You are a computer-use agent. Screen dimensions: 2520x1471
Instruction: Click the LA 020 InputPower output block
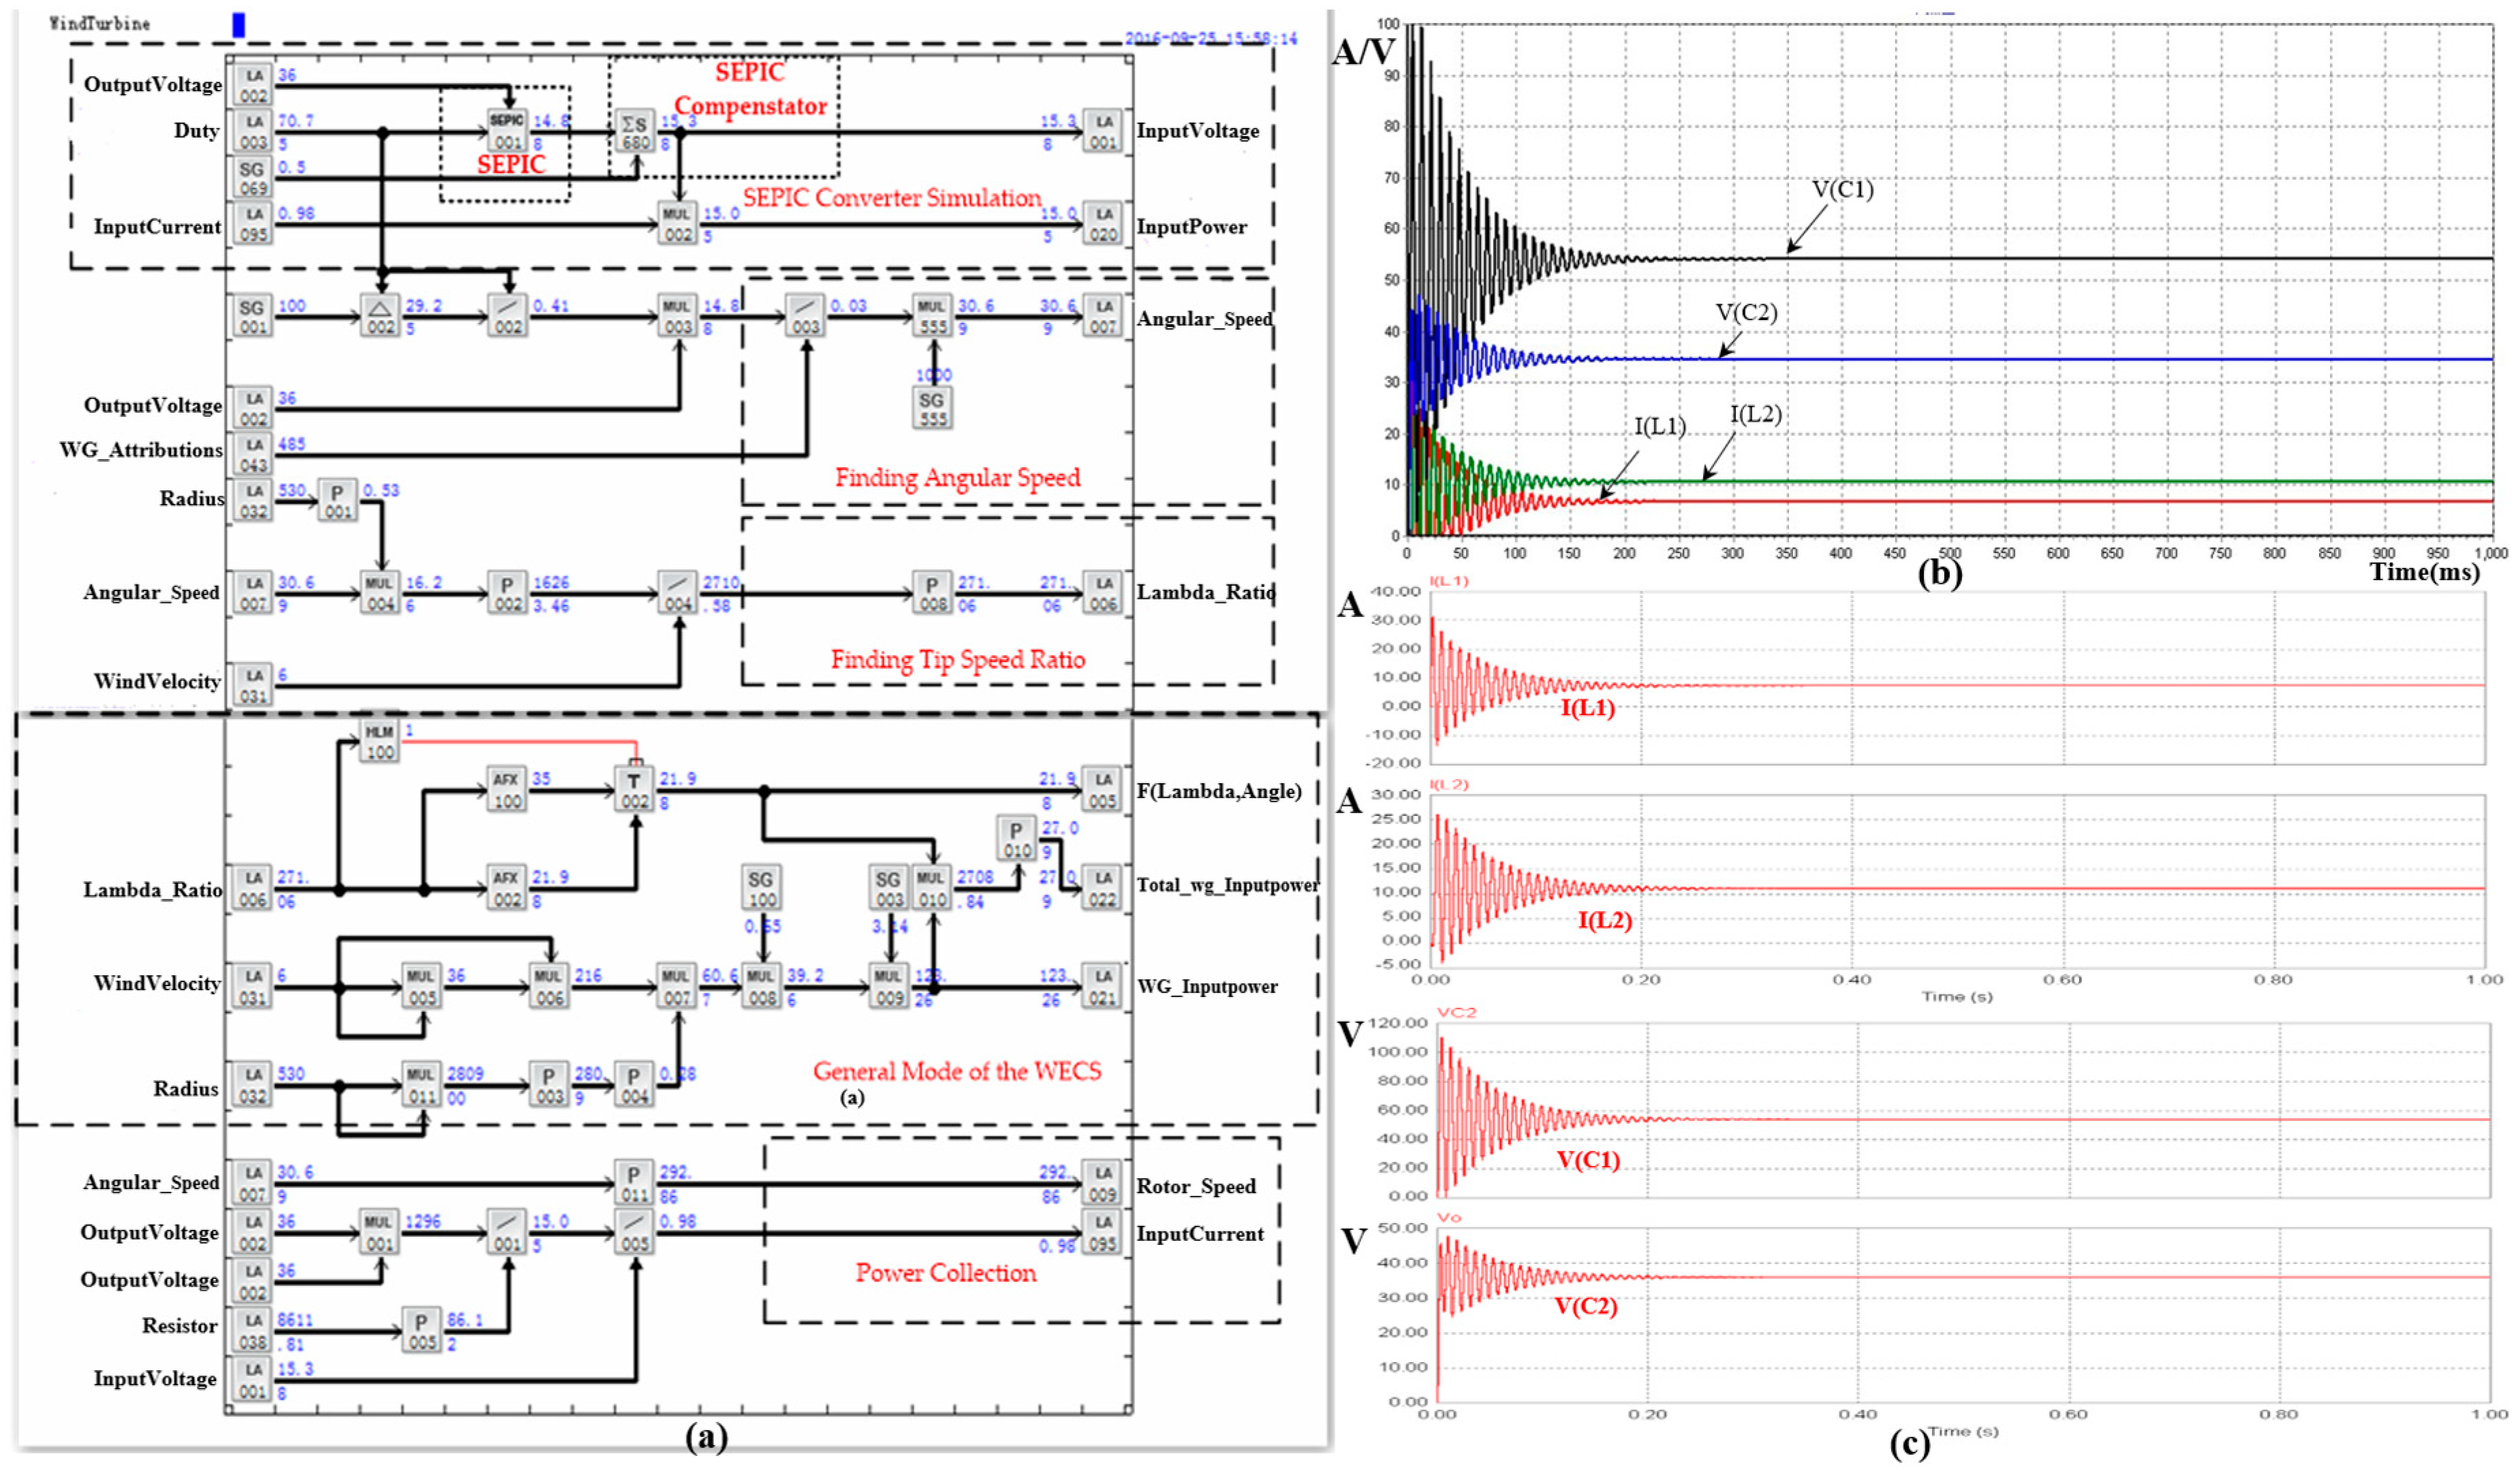pyautogui.click(x=1103, y=224)
